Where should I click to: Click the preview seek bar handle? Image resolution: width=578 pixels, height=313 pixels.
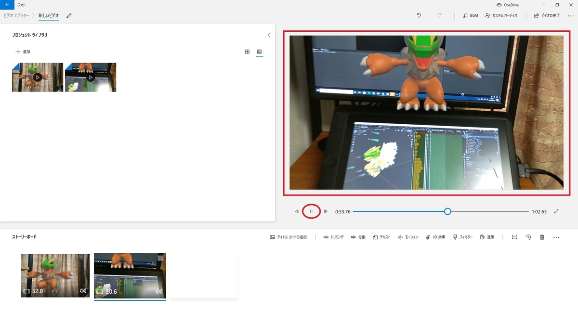coord(447,211)
